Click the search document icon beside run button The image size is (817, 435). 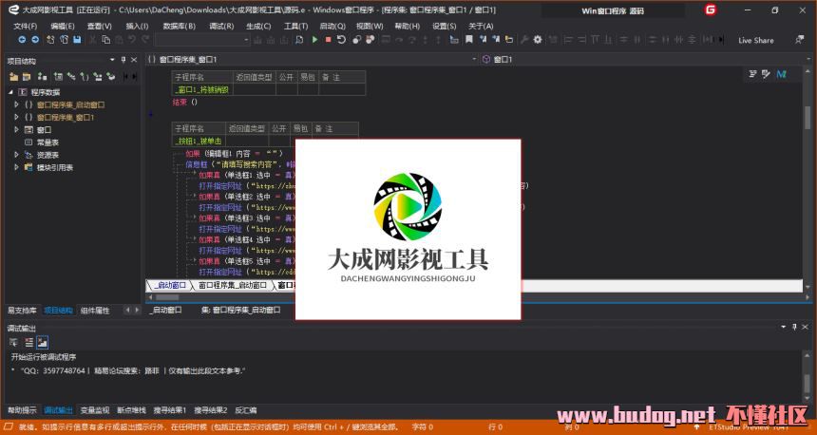coord(299,40)
